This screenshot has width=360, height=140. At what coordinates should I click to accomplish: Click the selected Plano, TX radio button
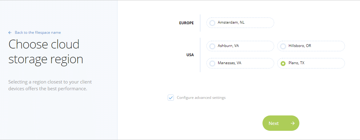[x=283, y=63]
